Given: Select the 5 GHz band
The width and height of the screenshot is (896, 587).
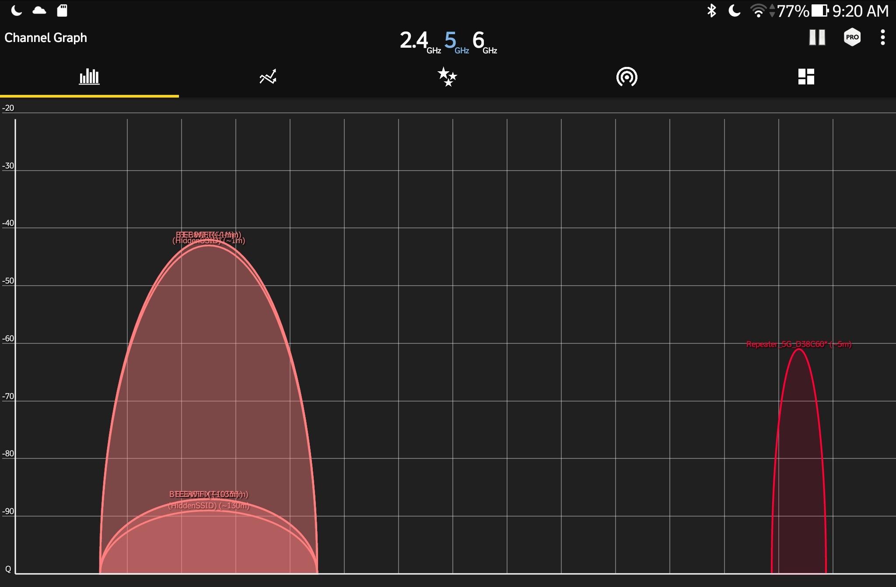Looking at the screenshot, I should [455, 41].
